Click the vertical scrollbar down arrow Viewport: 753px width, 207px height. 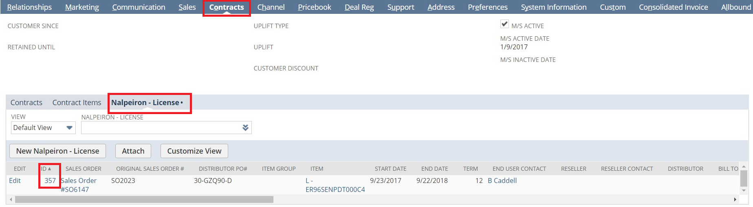tap(744, 190)
